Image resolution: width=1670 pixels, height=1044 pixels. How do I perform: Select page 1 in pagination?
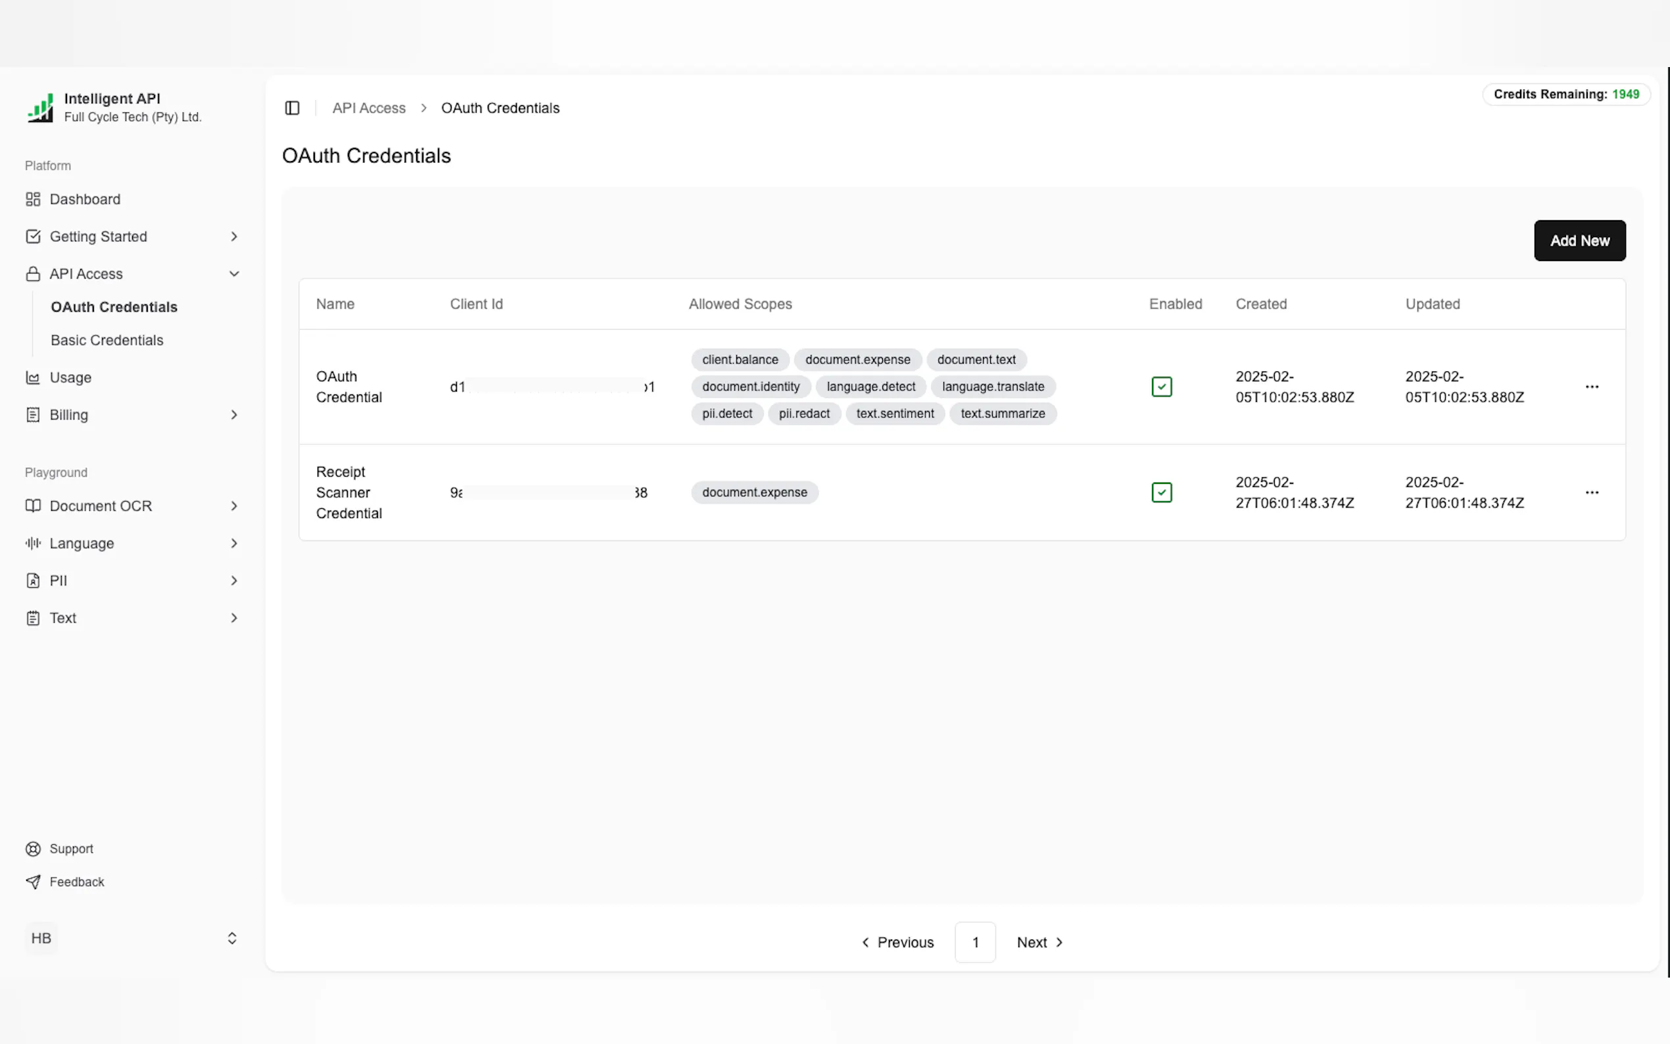(975, 942)
